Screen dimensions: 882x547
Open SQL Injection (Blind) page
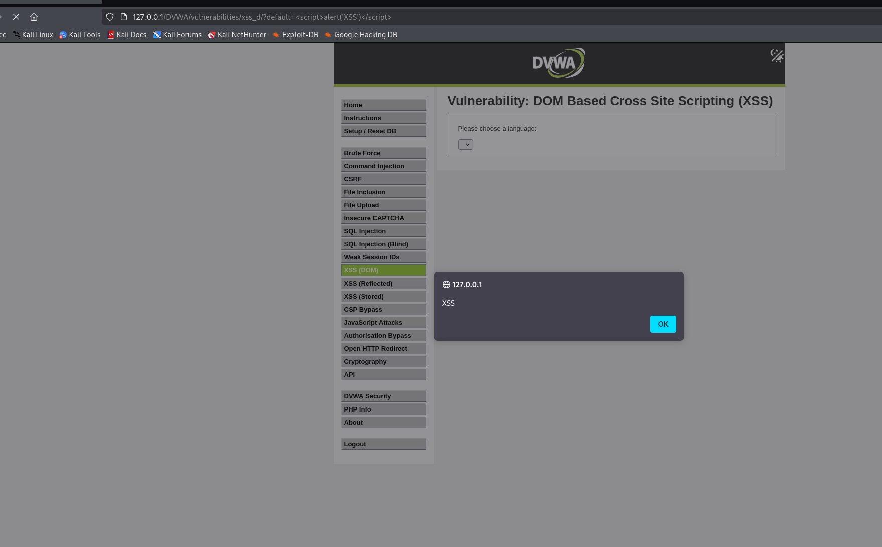[x=384, y=244]
